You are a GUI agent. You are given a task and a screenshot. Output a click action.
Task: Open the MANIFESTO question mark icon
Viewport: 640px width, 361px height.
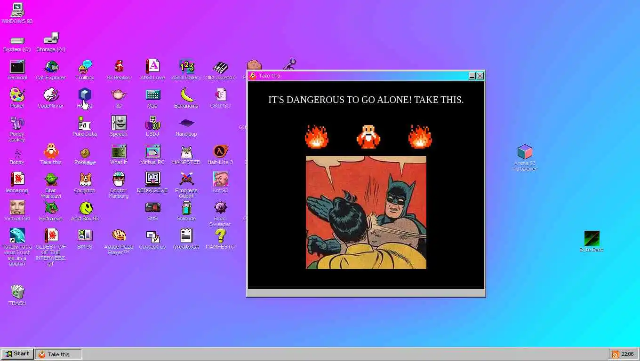pos(220,239)
